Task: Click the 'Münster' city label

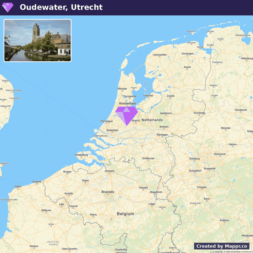Action: (x=225, y=128)
